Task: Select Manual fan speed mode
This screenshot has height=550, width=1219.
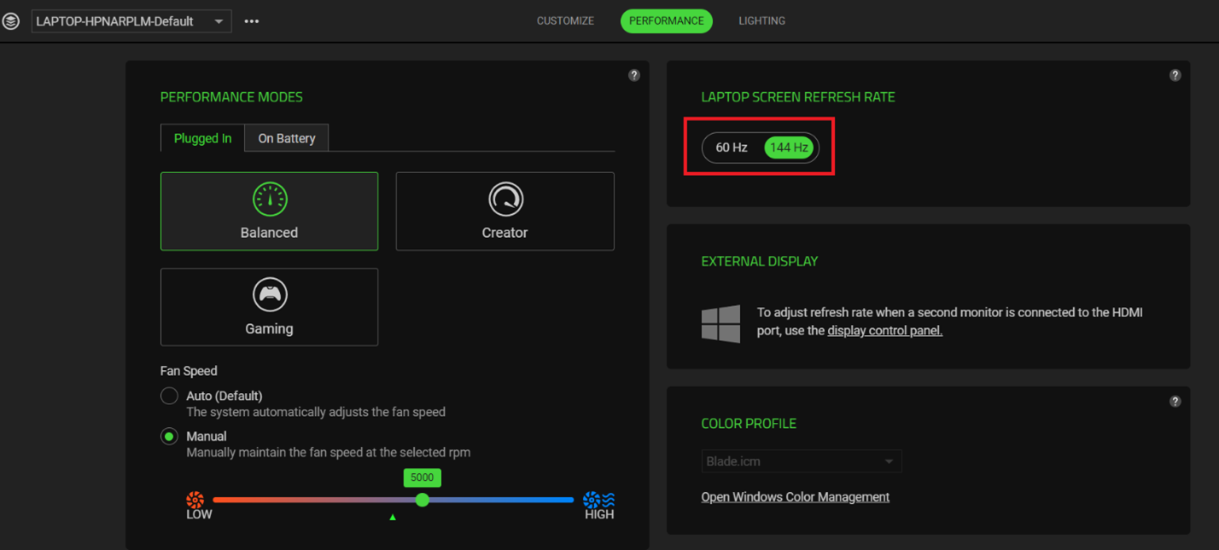Action: 169,436
